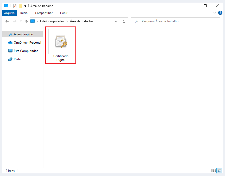The width and height of the screenshot is (225, 176).
Task: Go forward with the right arrow
Action: click(15, 21)
